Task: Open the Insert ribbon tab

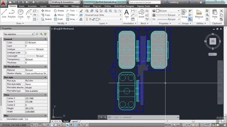Action: 22,6
